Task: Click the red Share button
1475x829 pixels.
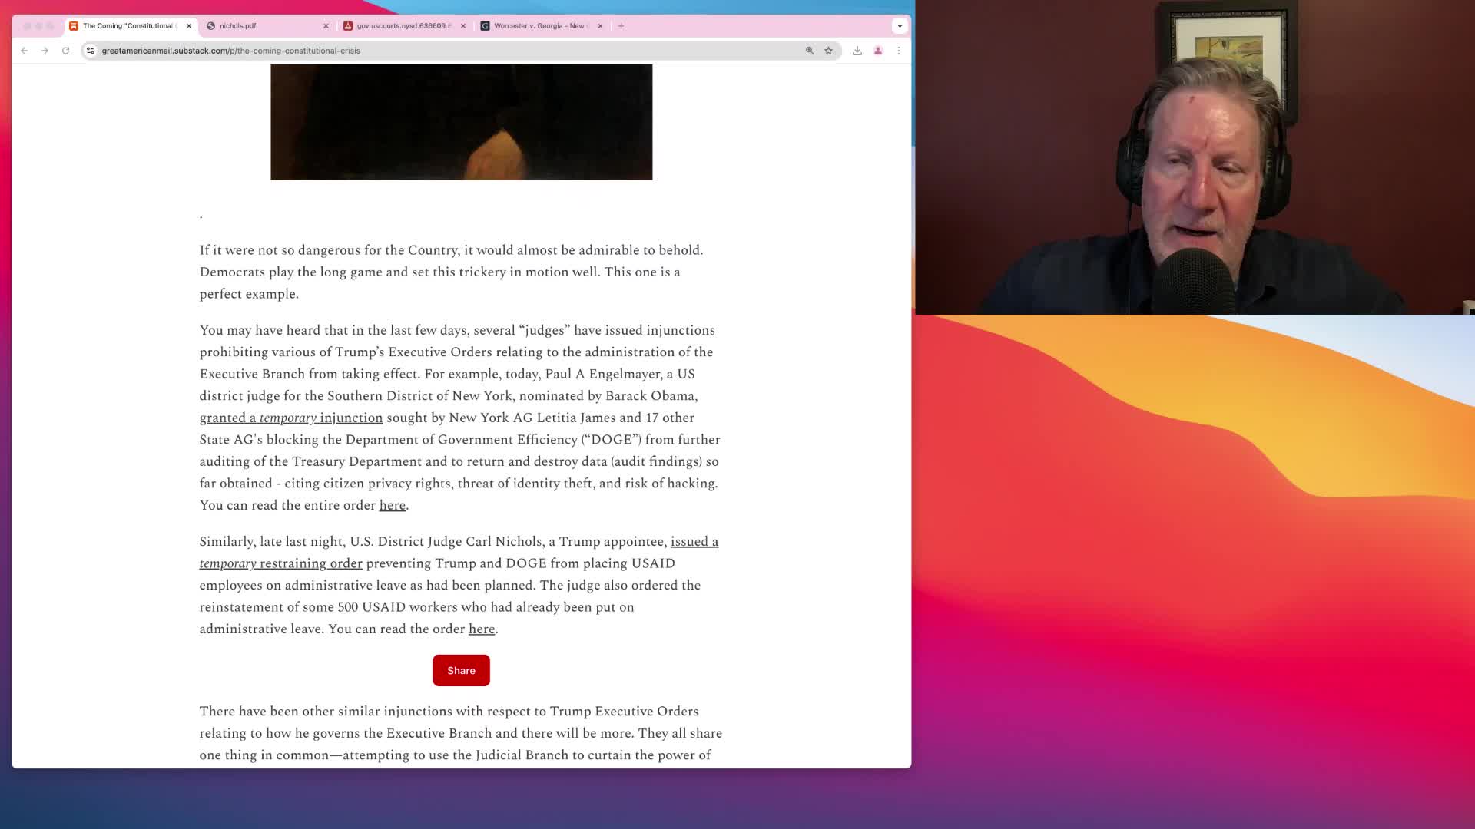Action: [x=461, y=670]
